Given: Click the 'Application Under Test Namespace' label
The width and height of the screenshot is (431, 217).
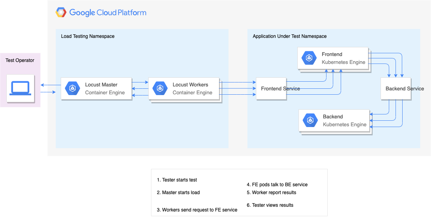Looking at the screenshot, I should 290,36.
